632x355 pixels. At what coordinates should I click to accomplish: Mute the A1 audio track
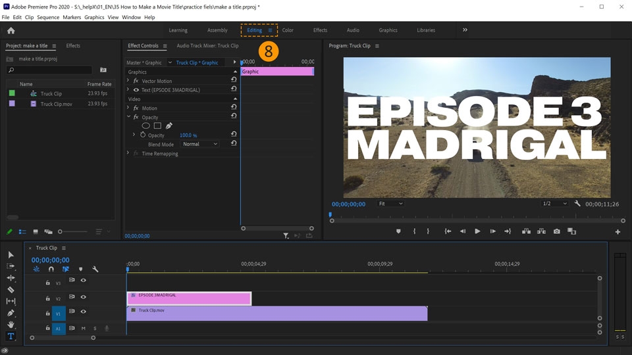83,328
